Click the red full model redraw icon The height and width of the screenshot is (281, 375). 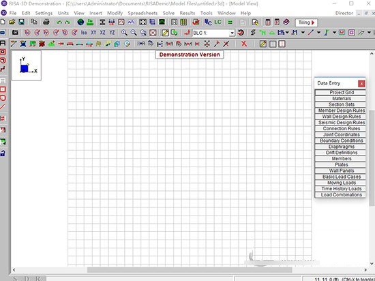coord(153,32)
